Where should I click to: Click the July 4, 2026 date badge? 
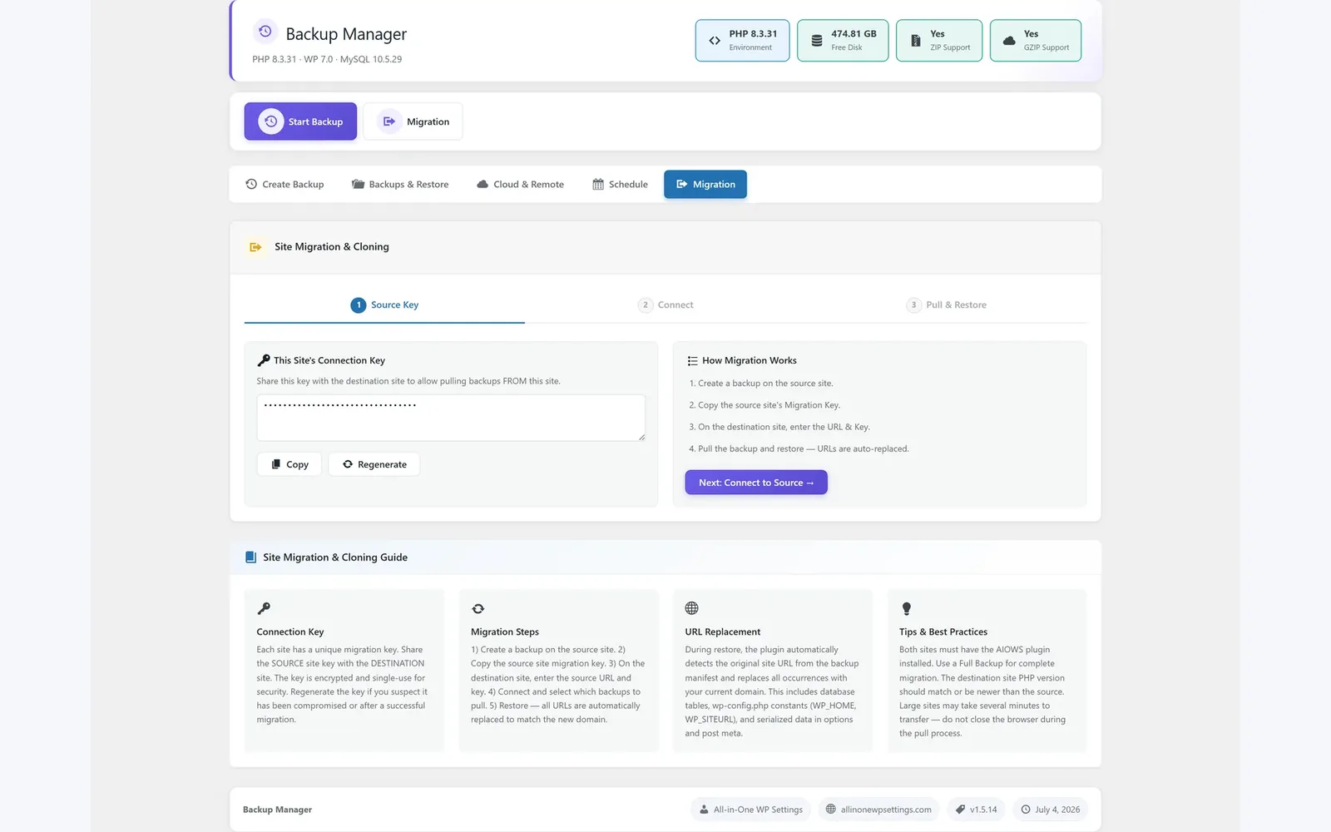coord(1051,810)
